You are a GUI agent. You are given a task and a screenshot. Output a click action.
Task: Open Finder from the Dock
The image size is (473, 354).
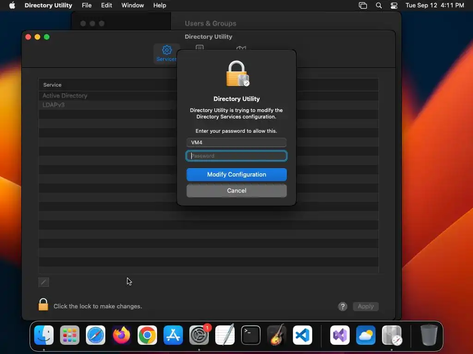(x=44, y=335)
